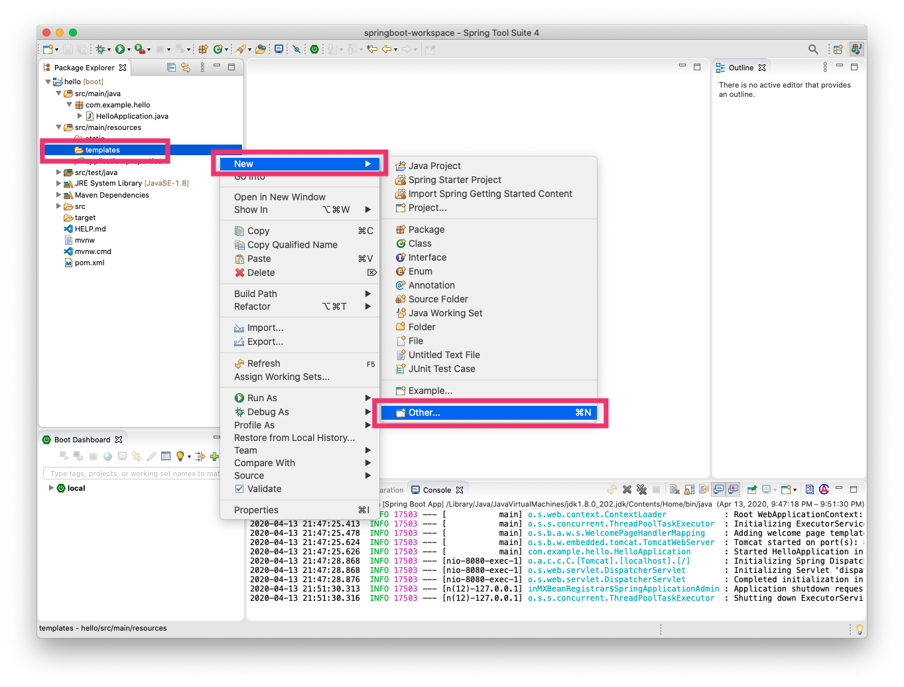904x687 pixels.
Task: Clear the Console output
Action: (674, 489)
